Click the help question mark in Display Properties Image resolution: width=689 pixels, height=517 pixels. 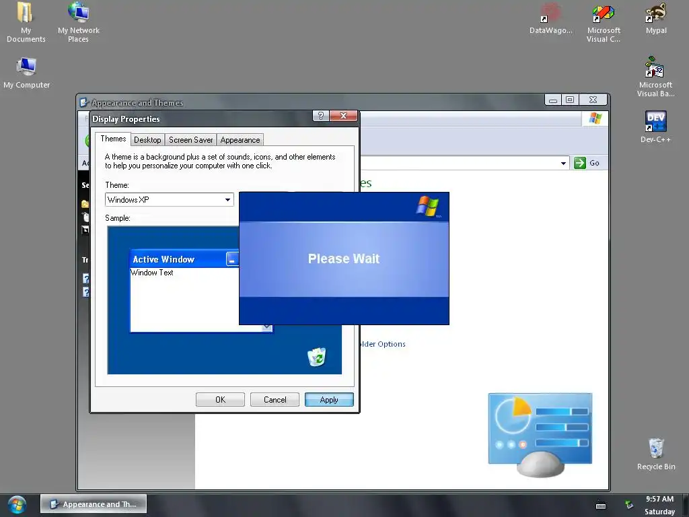321,116
